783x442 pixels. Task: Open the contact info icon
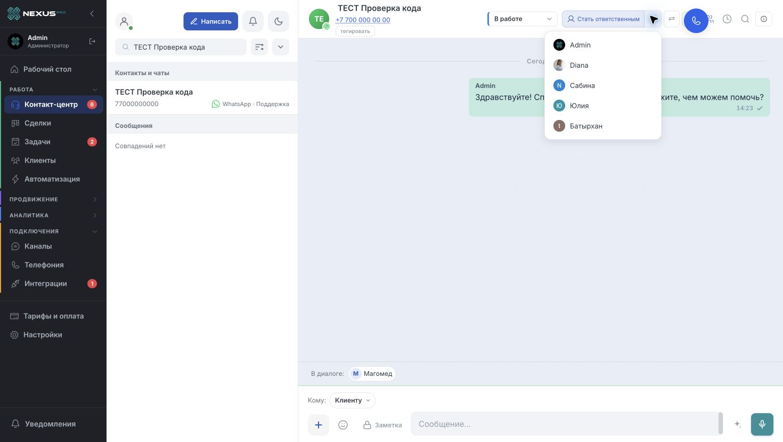[x=764, y=19]
